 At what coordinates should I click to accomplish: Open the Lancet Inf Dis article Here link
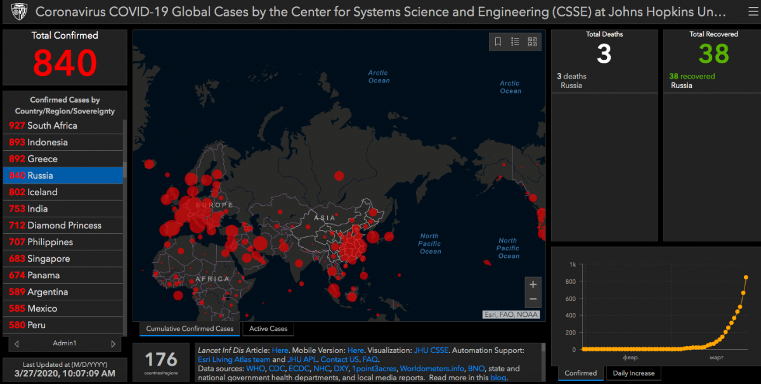(280, 350)
